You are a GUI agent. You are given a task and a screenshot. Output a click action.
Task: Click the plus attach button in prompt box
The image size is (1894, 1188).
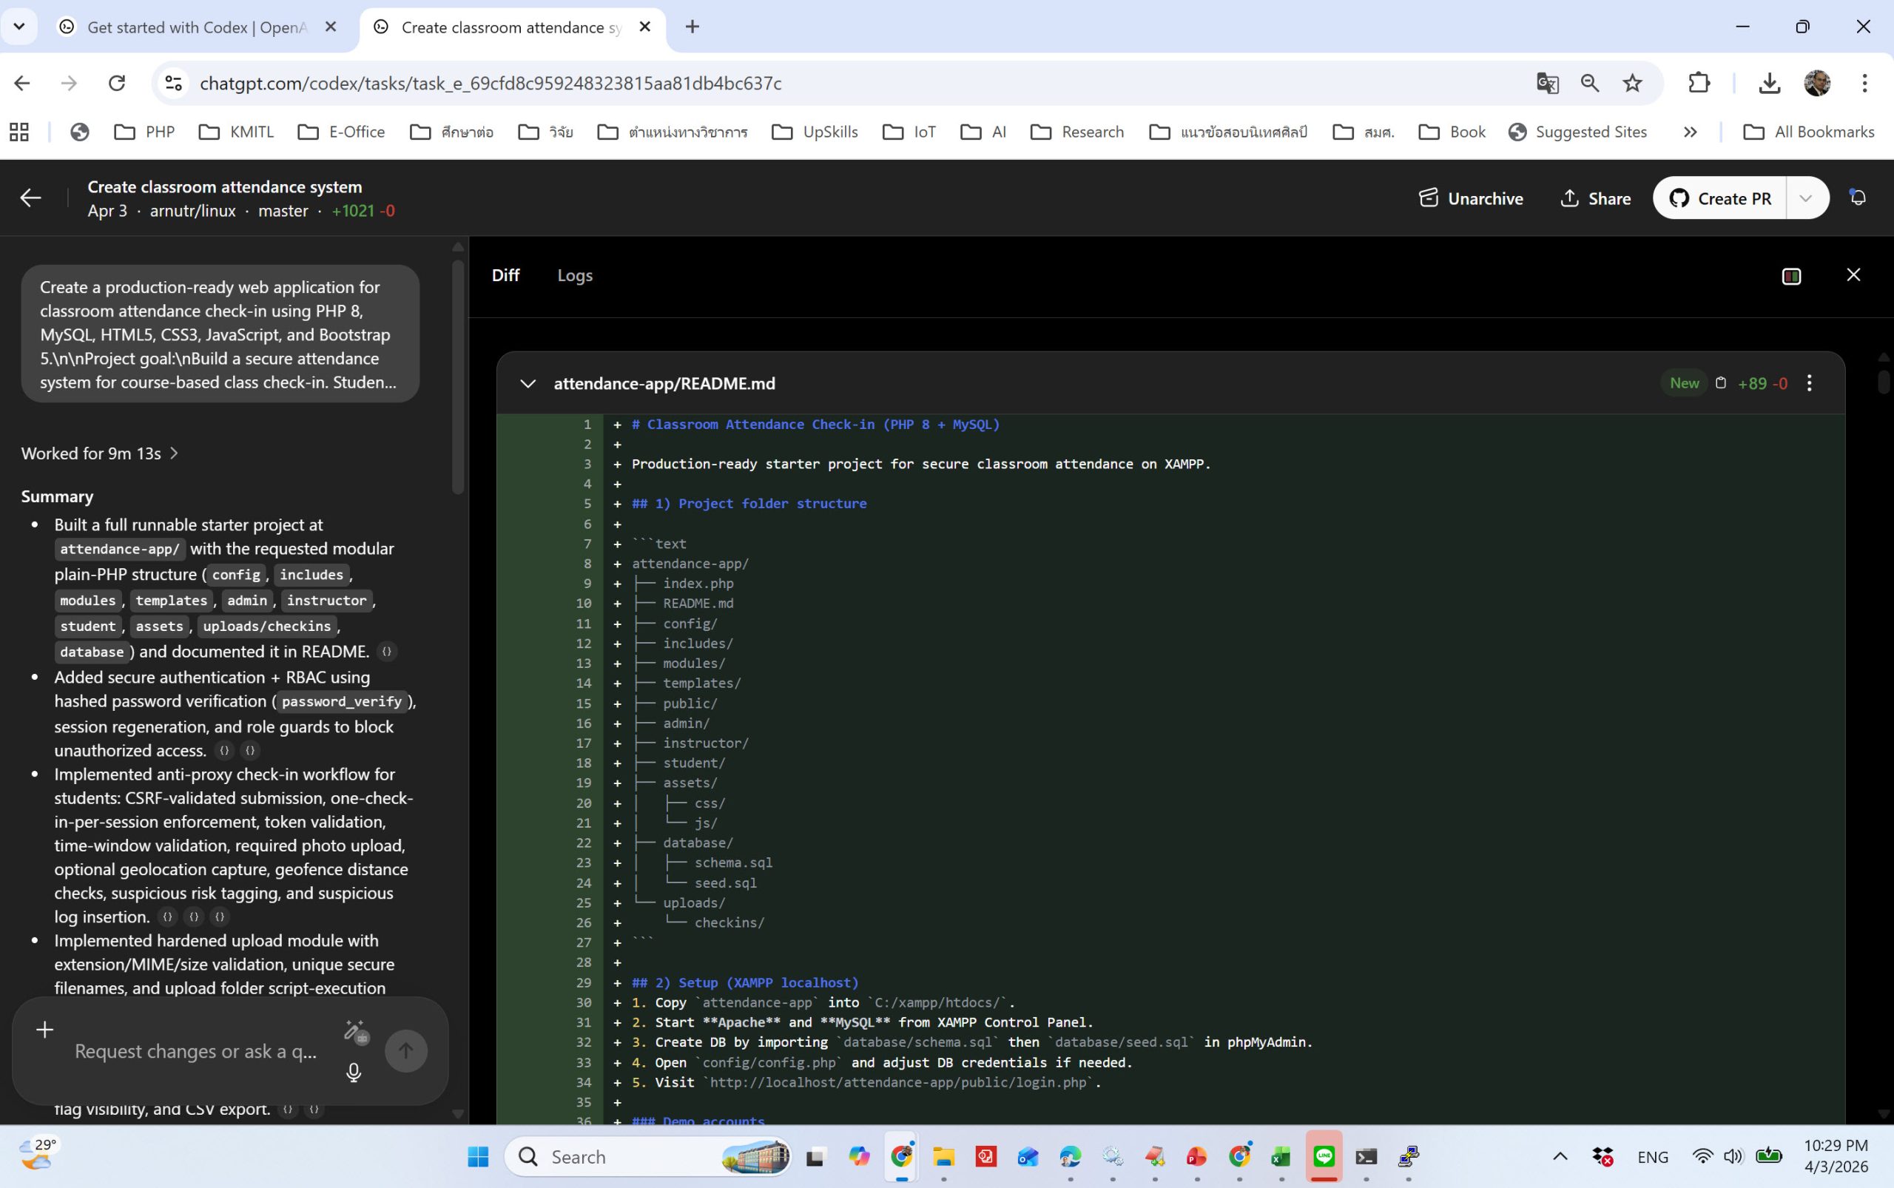(45, 1029)
